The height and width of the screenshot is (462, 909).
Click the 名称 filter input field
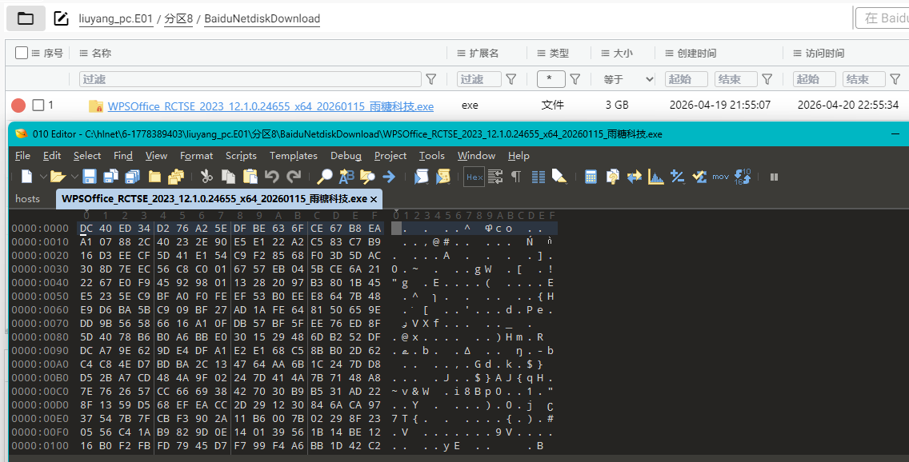(x=250, y=79)
